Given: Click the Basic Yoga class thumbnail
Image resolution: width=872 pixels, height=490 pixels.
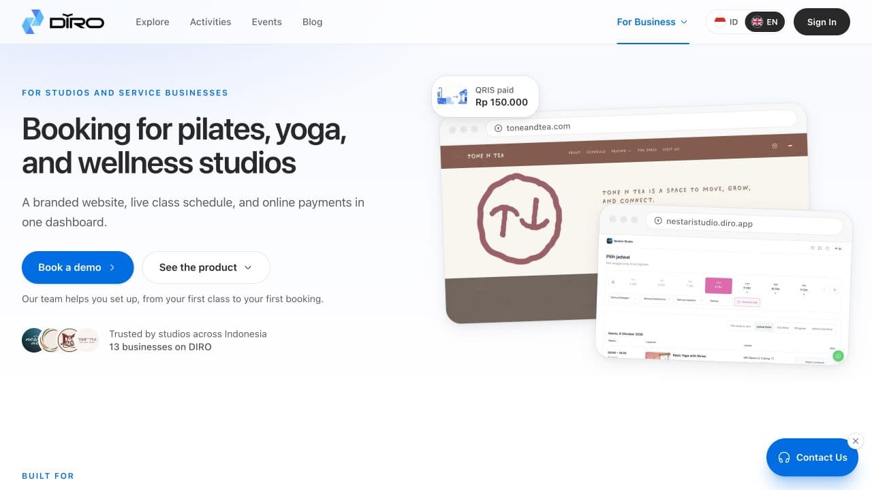Looking at the screenshot, I should (x=657, y=356).
